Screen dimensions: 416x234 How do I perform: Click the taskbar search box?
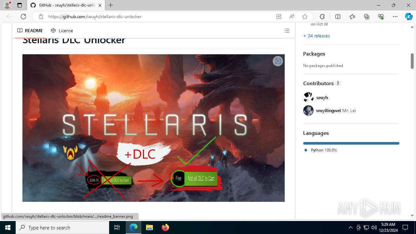pos(62,227)
